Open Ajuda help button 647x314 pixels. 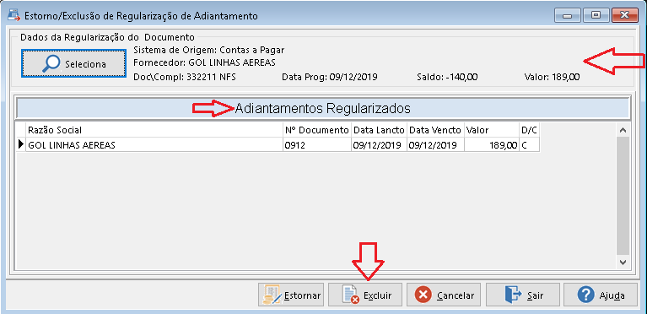[601, 295]
